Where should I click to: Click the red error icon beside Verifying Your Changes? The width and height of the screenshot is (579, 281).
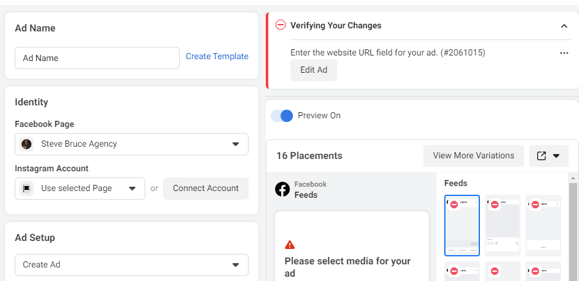pos(281,25)
